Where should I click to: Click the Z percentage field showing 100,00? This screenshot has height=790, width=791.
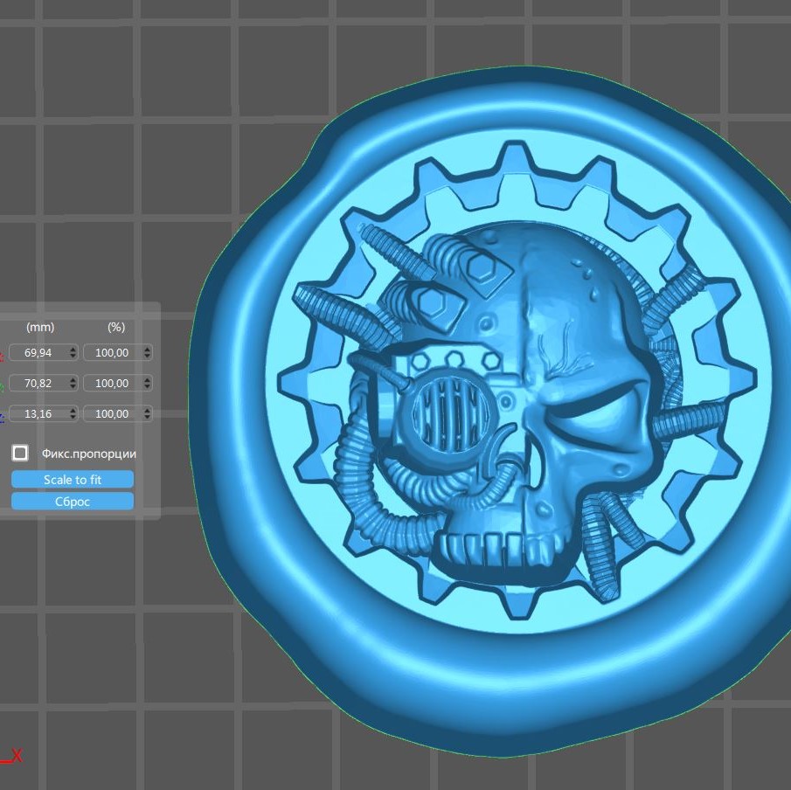coord(112,413)
